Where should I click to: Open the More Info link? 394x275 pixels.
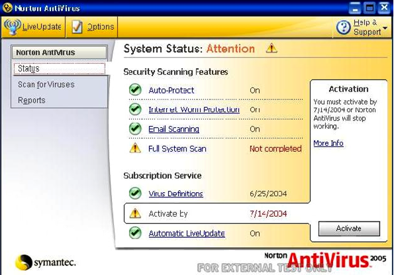[328, 143]
